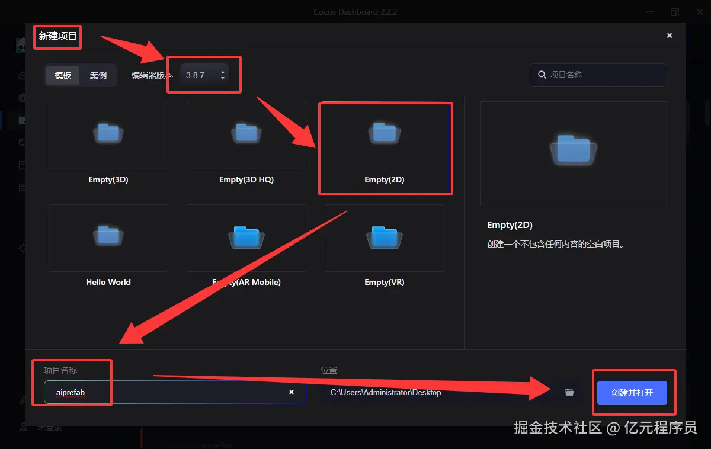
Task: Click the 新建项目 dialog title
Action: click(x=58, y=36)
